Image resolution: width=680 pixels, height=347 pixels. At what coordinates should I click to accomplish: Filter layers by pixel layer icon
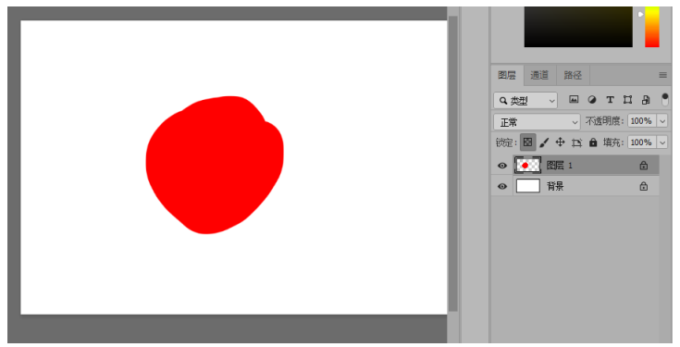574,100
